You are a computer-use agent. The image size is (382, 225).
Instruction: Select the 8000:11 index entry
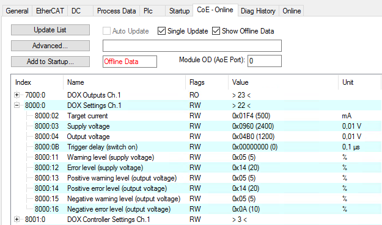[47, 157]
